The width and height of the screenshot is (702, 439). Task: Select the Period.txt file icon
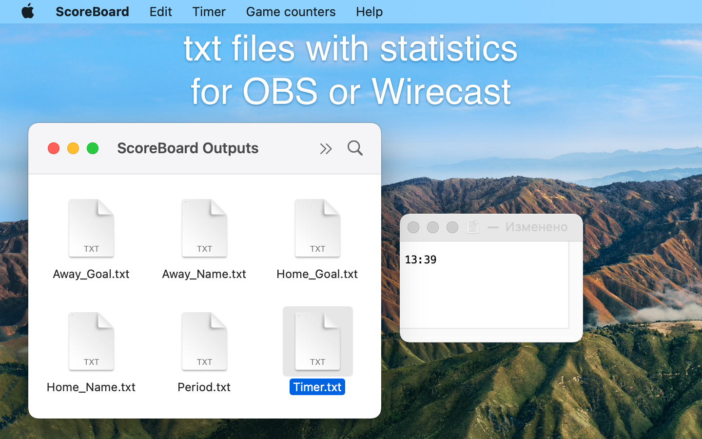pos(204,341)
